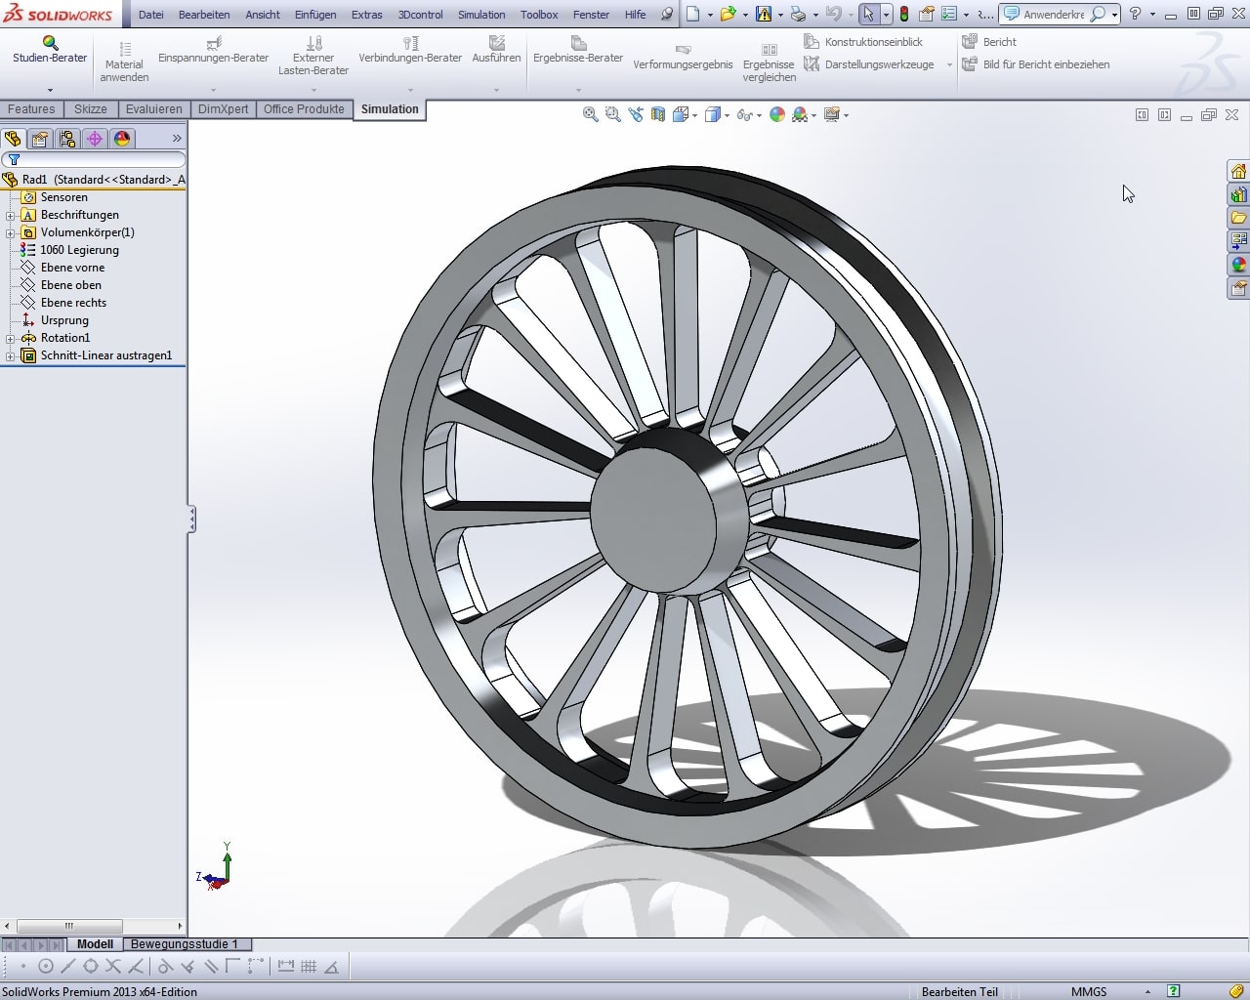
Task: Click the feature tree horizontal scrollbar
Action: (68, 926)
